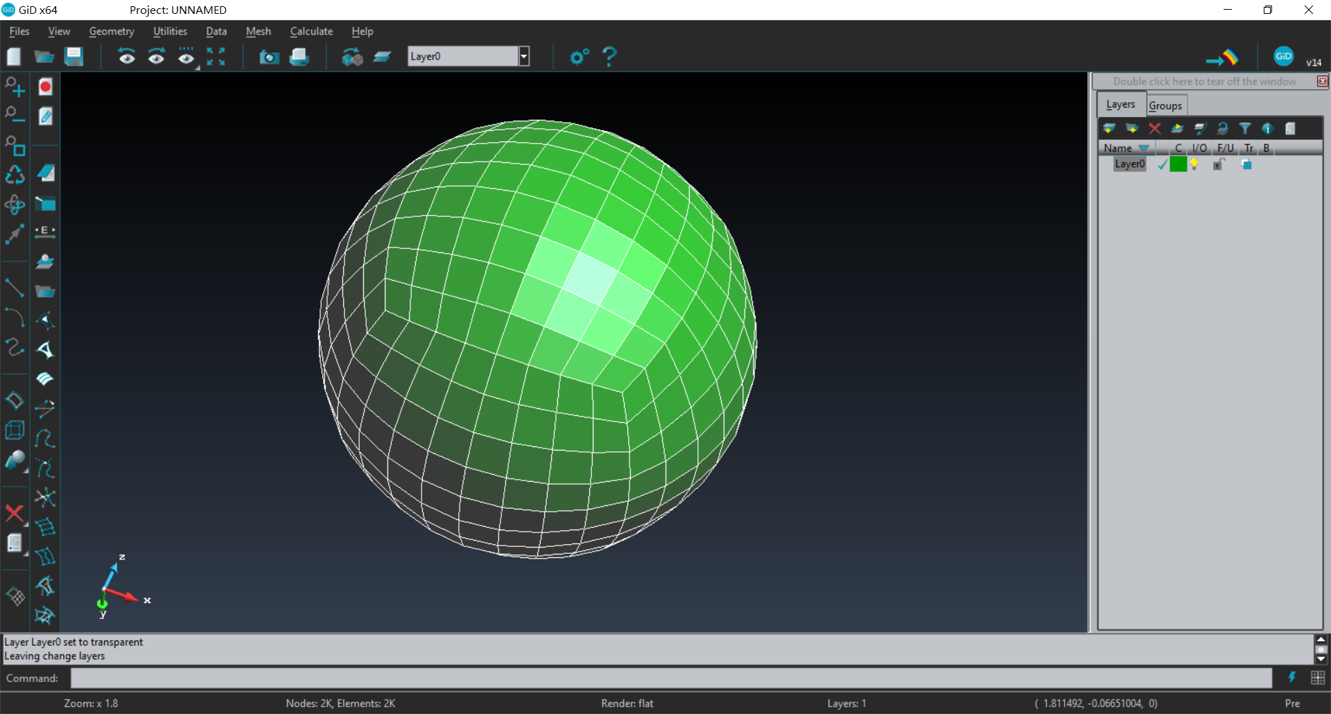This screenshot has width=1331, height=714.
Task: Toggle Layer0 freeze/unfreeze lock
Action: pyautogui.click(x=1219, y=164)
